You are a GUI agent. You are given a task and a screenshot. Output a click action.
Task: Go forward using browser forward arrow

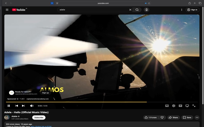point(11,3)
